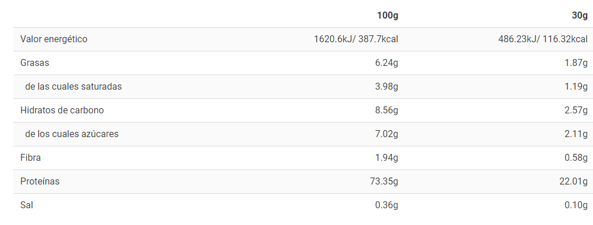
Task: Select the 100g column header
Action: click(387, 16)
